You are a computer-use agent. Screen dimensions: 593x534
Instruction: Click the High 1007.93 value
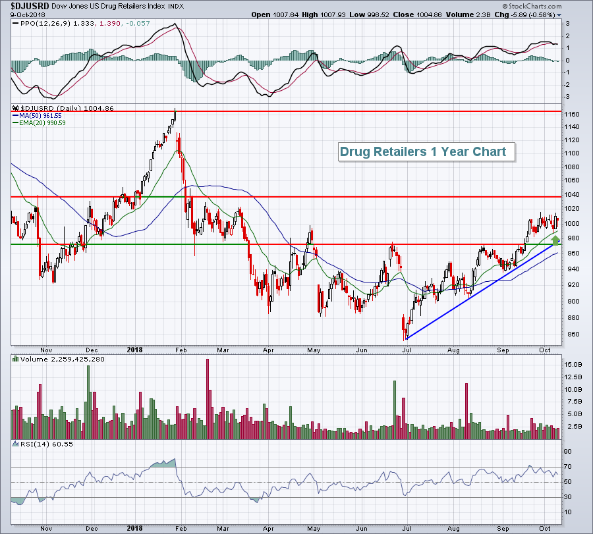point(324,14)
